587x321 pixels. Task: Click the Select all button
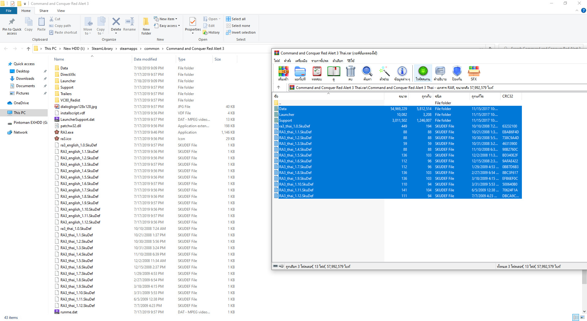coord(236,19)
